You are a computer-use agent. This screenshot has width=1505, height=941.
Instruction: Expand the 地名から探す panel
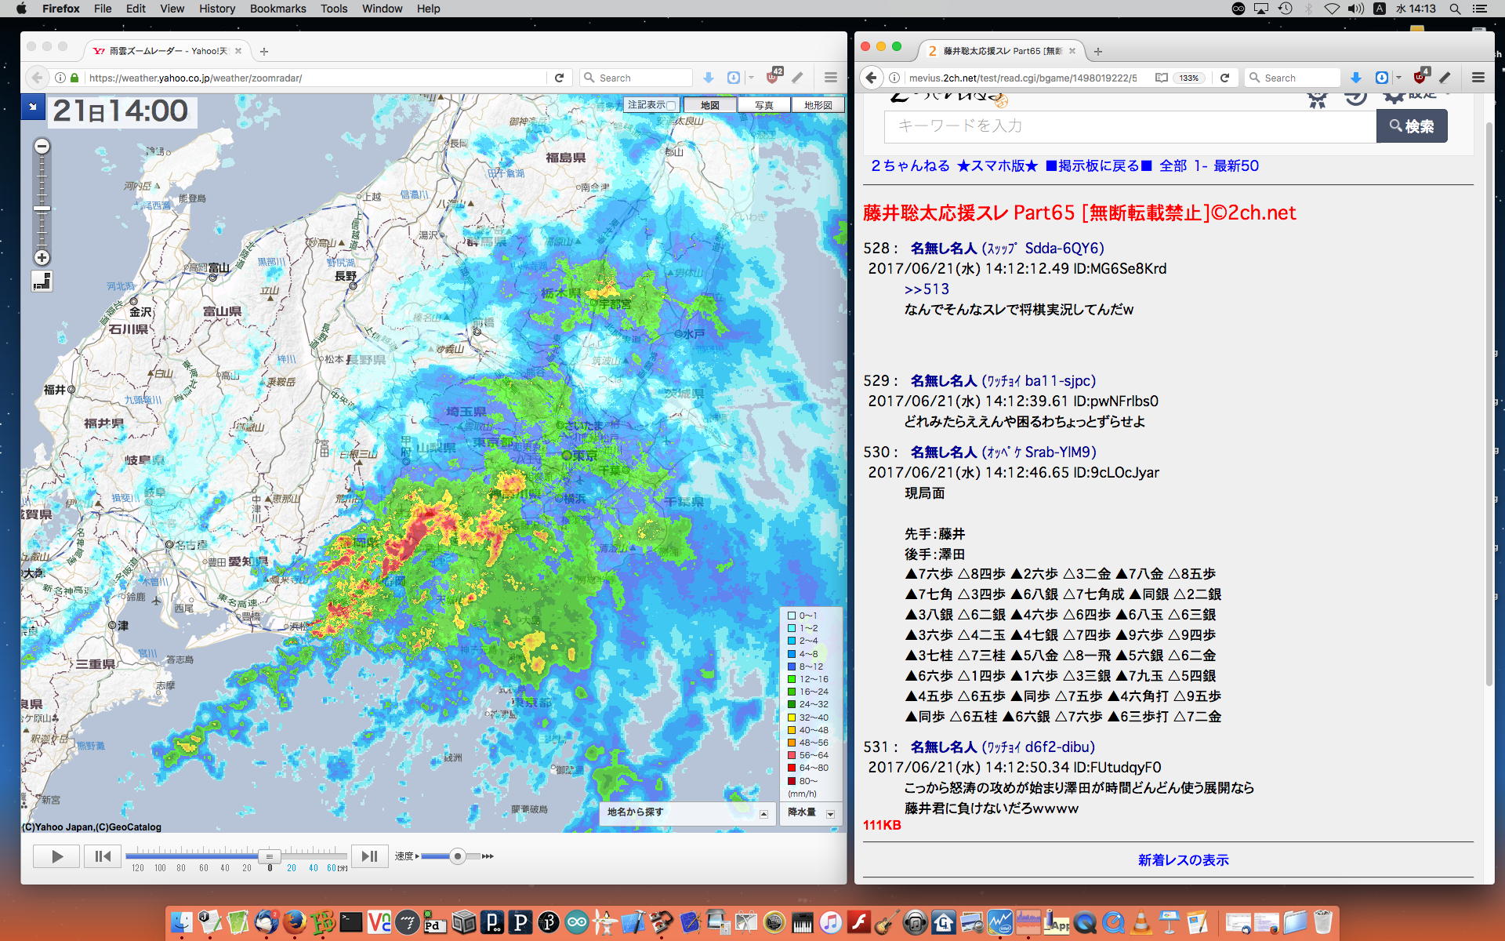(x=763, y=813)
